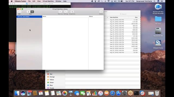Switch to list view mode
The image size is (174, 97).
click(x=32, y=12)
